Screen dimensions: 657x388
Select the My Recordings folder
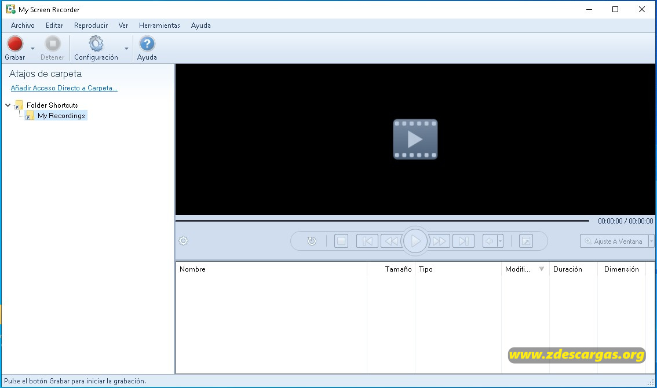(x=61, y=116)
